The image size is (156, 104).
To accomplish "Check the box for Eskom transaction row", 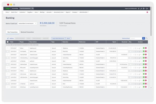I will [8, 48].
